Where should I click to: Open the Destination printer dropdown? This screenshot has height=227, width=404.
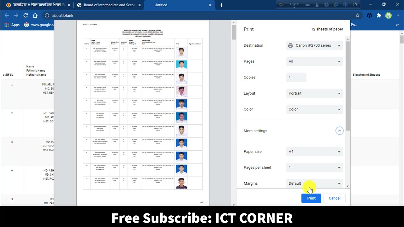pos(314,45)
